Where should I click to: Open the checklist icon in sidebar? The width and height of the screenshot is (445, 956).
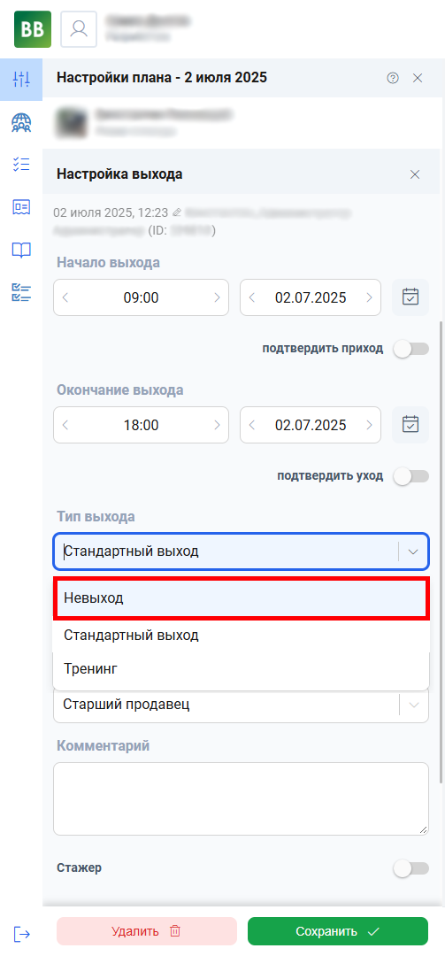point(21,165)
